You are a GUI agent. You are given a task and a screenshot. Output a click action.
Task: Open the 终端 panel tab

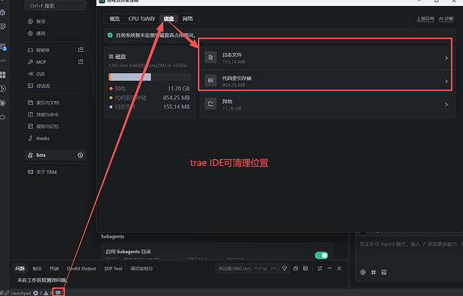[54, 268]
